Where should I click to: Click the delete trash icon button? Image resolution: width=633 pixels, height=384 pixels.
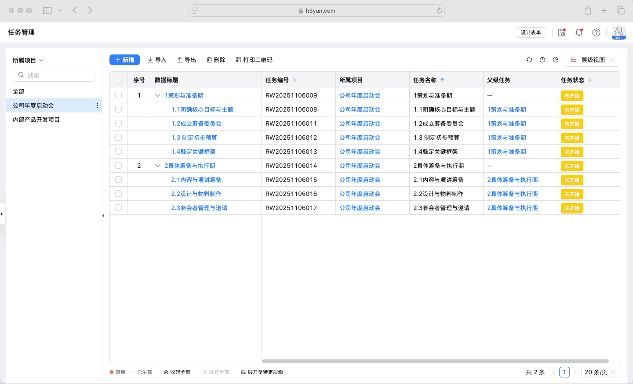click(x=216, y=60)
